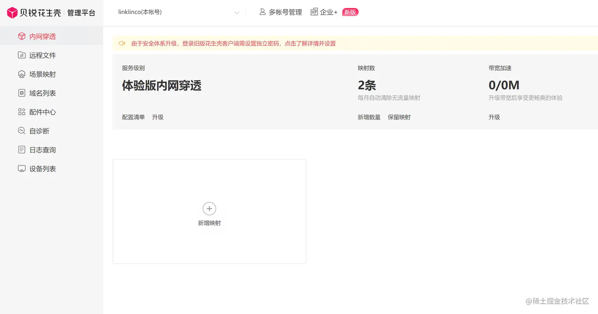Open 企业+ link in header
This screenshot has width=598, height=314.
coord(324,12)
